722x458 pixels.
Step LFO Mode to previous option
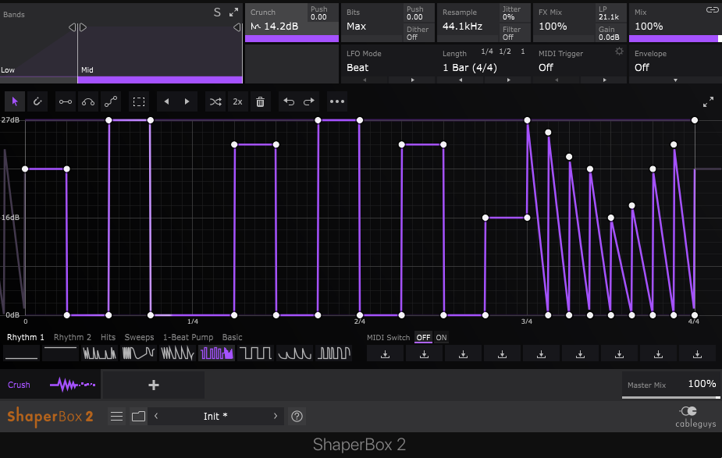point(365,80)
